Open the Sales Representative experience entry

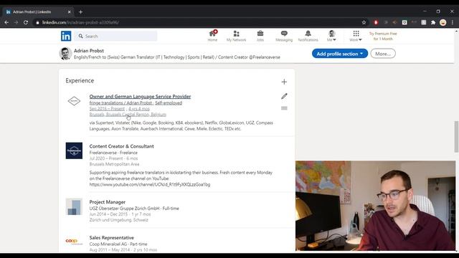click(112, 237)
